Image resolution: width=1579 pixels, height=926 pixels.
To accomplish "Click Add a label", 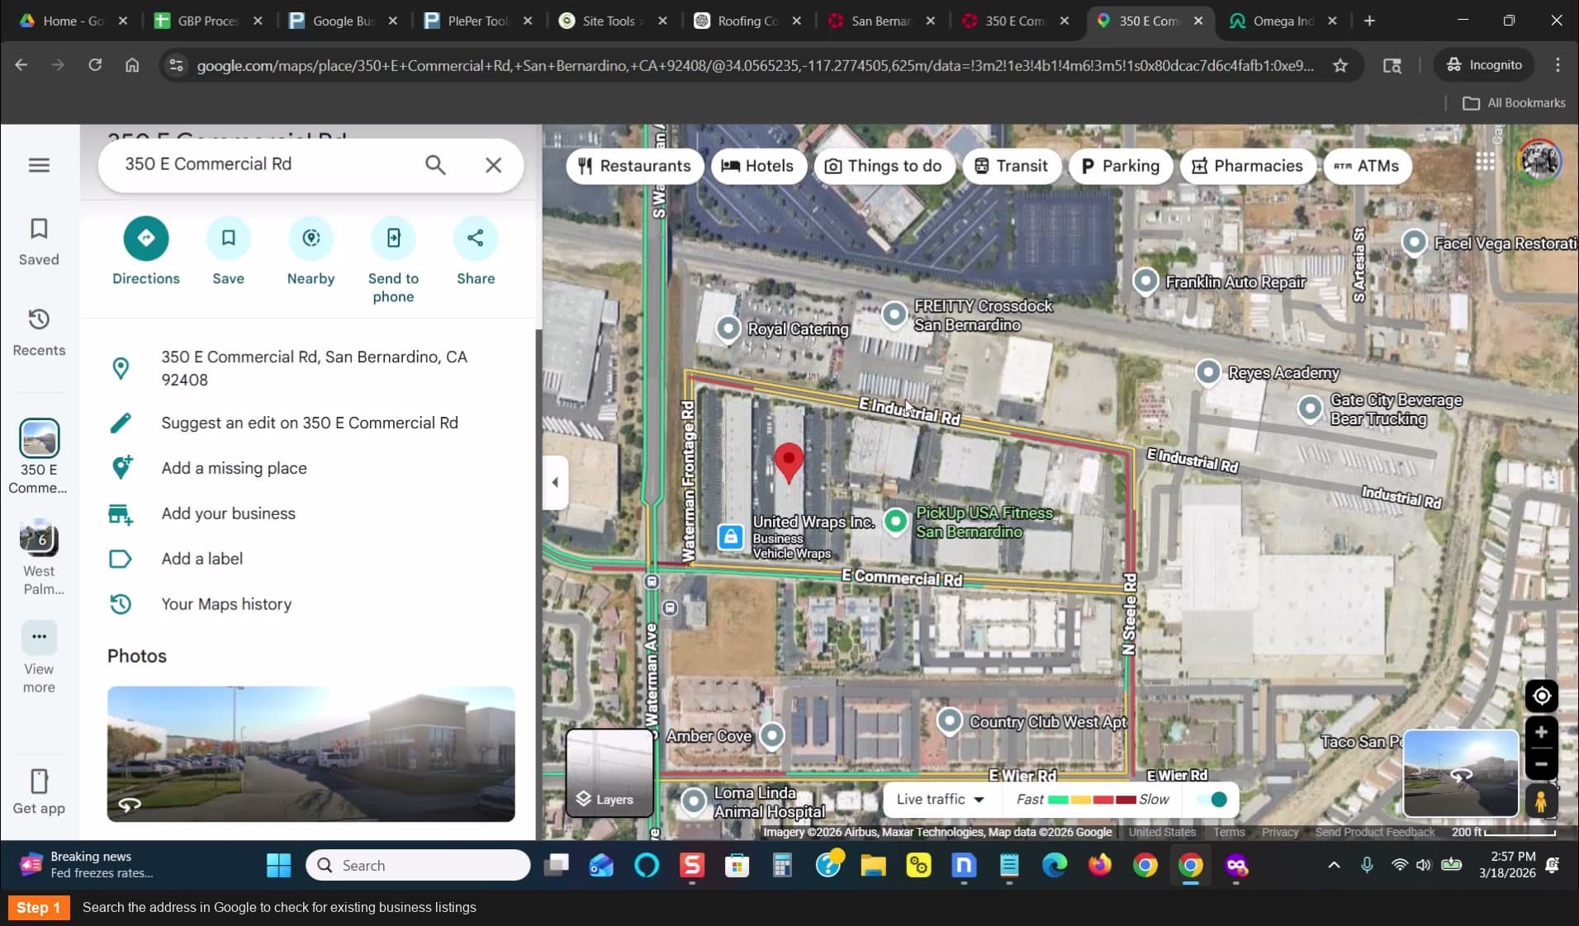I will 309,559.
